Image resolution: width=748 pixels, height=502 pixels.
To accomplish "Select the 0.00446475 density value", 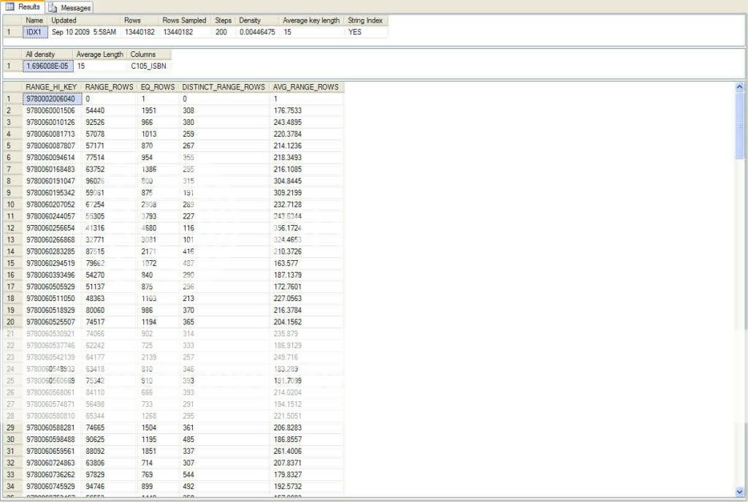I will click(x=257, y=32).
